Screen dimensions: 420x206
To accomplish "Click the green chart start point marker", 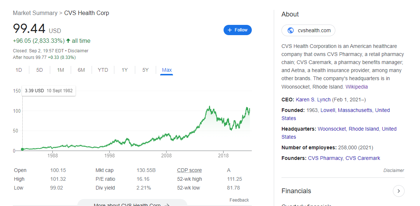I will (x=22, y=149).
